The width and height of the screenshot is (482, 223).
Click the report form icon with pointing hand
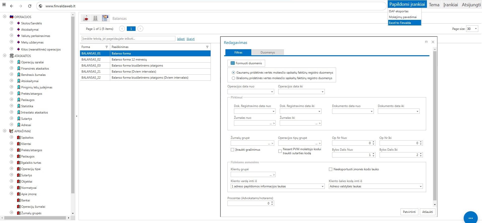pos(105,18)
